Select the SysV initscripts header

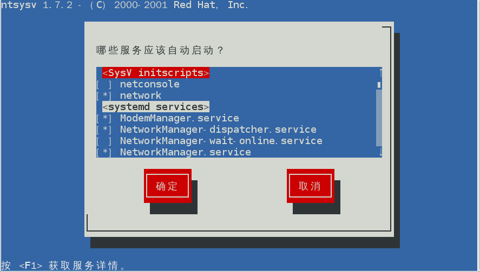click(x=156, y=73)
